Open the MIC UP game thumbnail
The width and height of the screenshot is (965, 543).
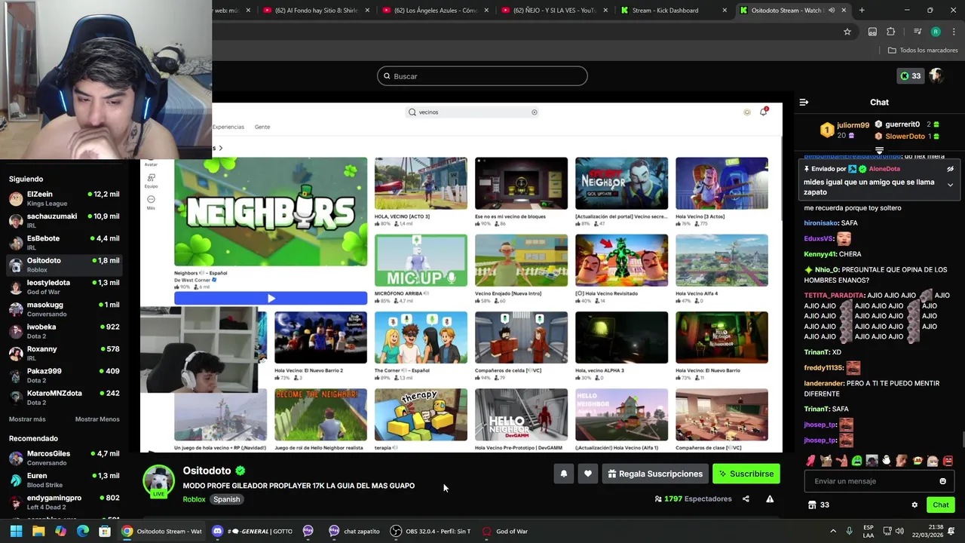tap(421, 260)
